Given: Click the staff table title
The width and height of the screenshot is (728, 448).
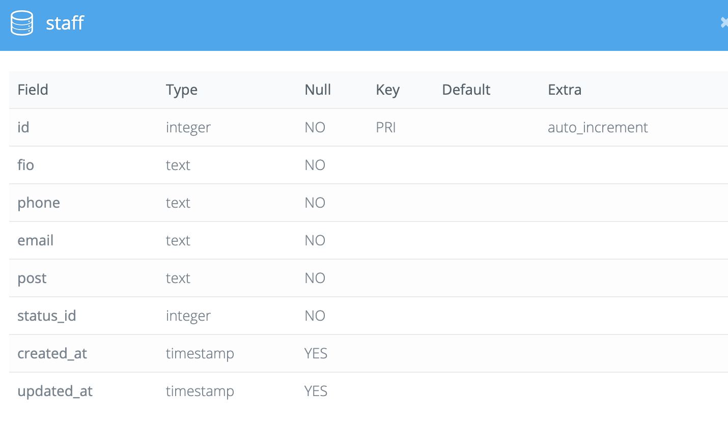Looking at the screenshot, I should pyautogui.click(x=65, y=23).
